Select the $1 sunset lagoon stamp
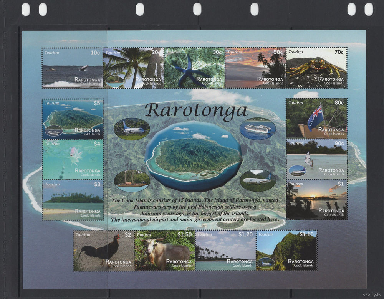Image resolution: width=384 pixels, height=299 pixels. click(316, 199)
